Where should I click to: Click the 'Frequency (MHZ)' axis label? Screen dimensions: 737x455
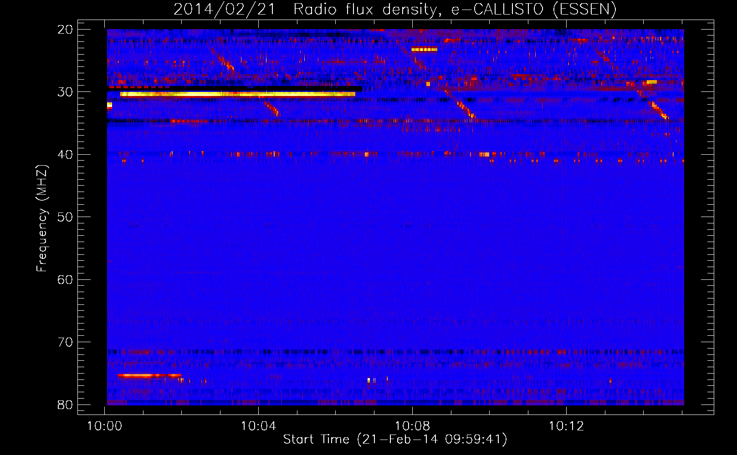click(x=42, y=218)
